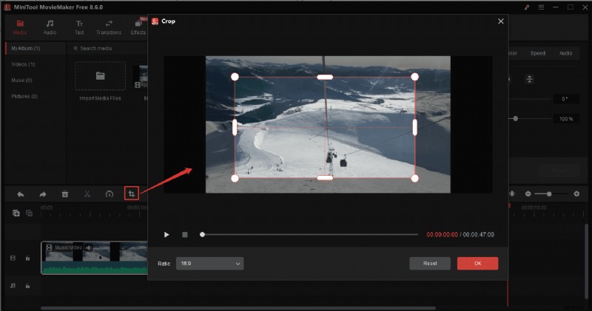The image size is (592, 311).
Task: Click the top edge crop handle
Action: pyautogui.click(x=325, y=78)
